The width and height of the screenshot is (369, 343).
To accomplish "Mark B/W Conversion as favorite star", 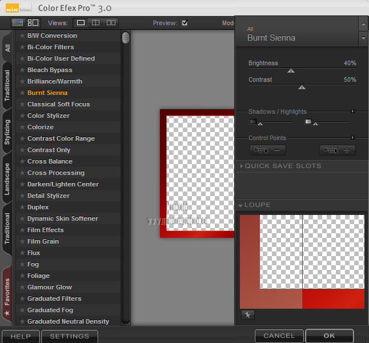I will click(x=22, y=35).
